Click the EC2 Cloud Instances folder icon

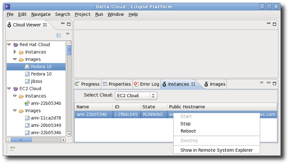(21, 96)
